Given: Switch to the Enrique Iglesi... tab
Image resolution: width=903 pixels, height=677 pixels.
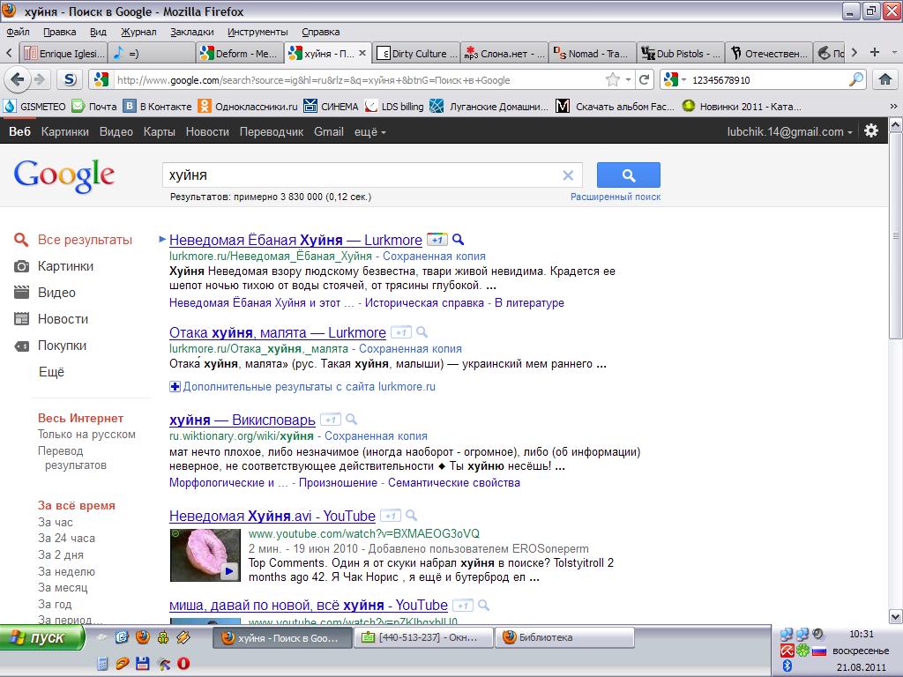Looking at the screenshot, I should tap(63, 53).
